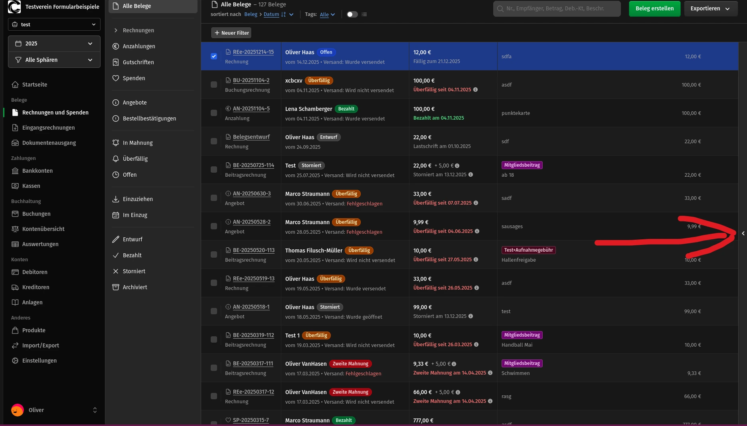Screen dimensions: 747x426
Task: Open the 2025 year dropdown
Action: 54,43
